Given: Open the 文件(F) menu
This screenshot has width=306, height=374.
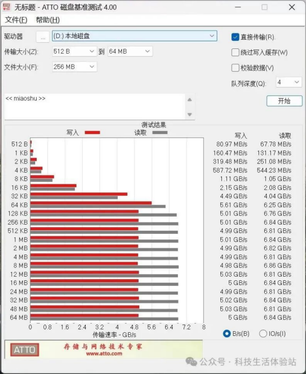Looking at the screenshot, I should pos(16,20).
